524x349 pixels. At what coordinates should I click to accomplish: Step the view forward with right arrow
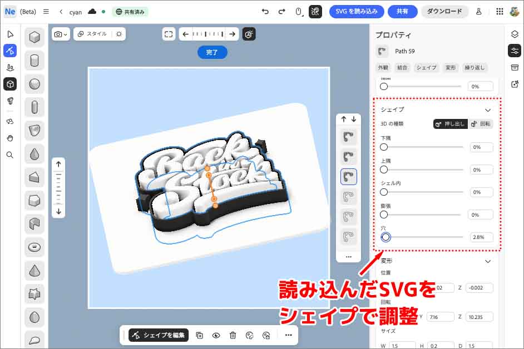click(232, 34)
